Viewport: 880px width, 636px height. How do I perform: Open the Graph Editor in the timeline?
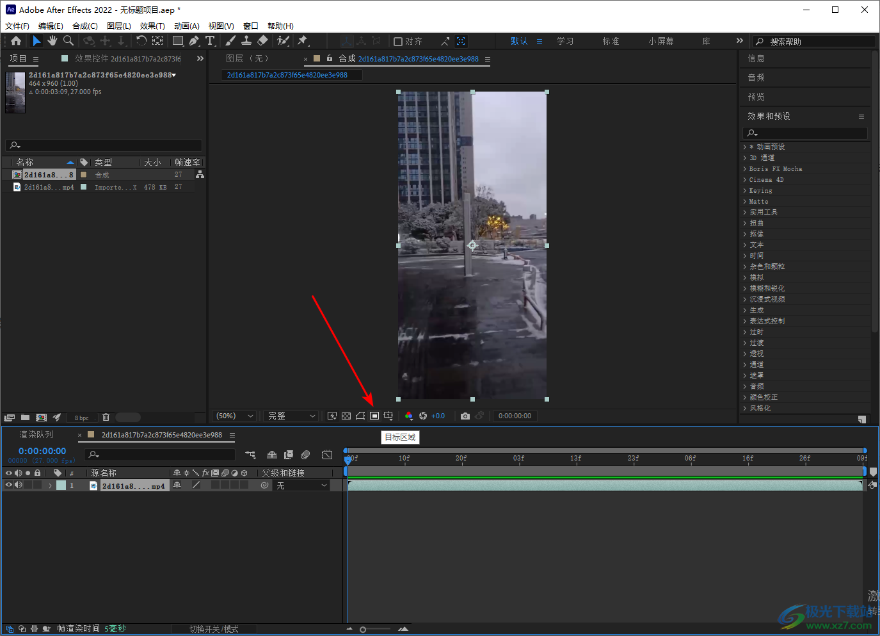click(x=327, y=455)
